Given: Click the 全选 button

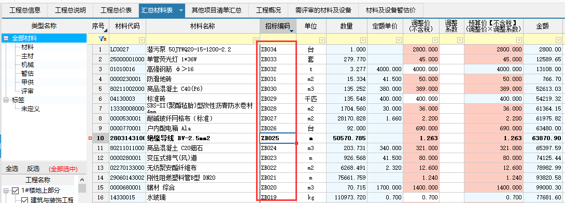Looking at the screenshot, I should click(x=12, y=169).
